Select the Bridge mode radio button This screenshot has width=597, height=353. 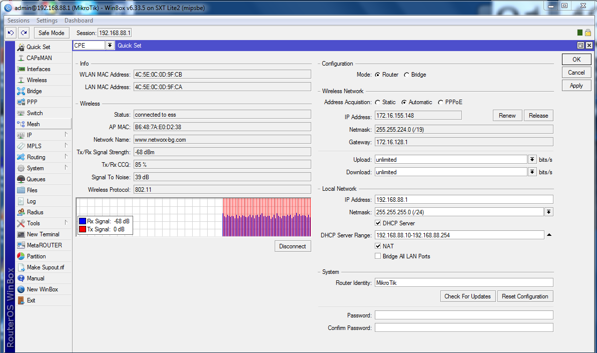coord(407,75)
